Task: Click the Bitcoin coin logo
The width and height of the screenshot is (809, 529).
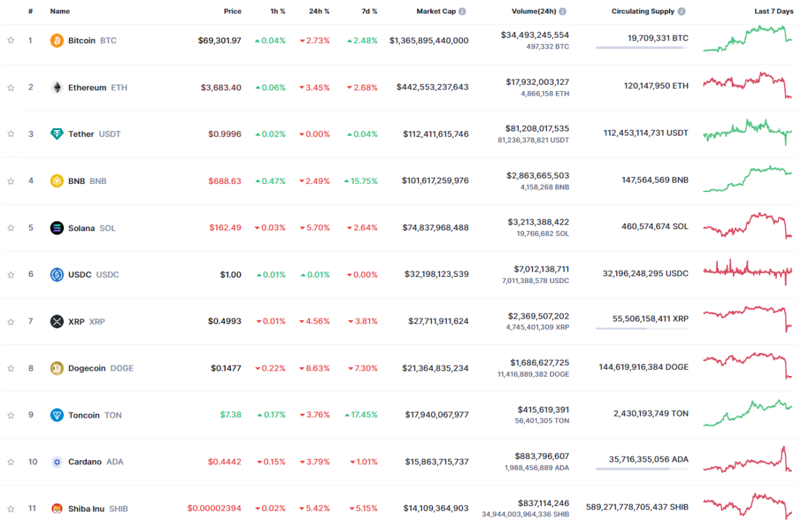Action: (x=57, y=40)
